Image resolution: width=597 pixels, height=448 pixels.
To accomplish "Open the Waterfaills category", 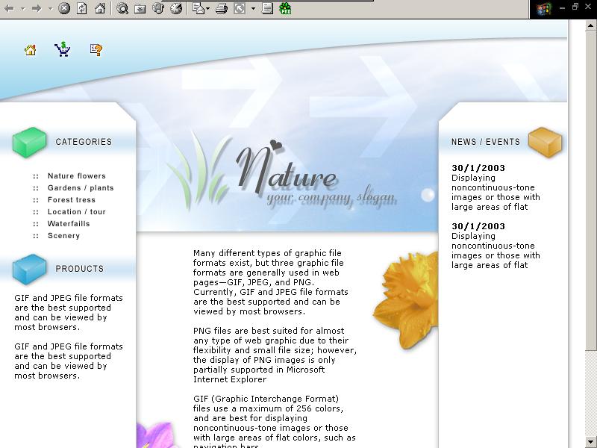I will (x=69, y=223).
